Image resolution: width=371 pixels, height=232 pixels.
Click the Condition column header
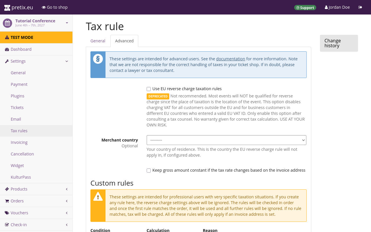100,230
